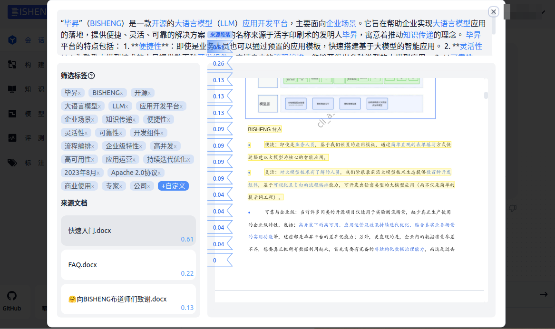Viewport: 555px width, 329px height.
Task: Click the thumbs-down icon in background chat
Action: point(512,208)
